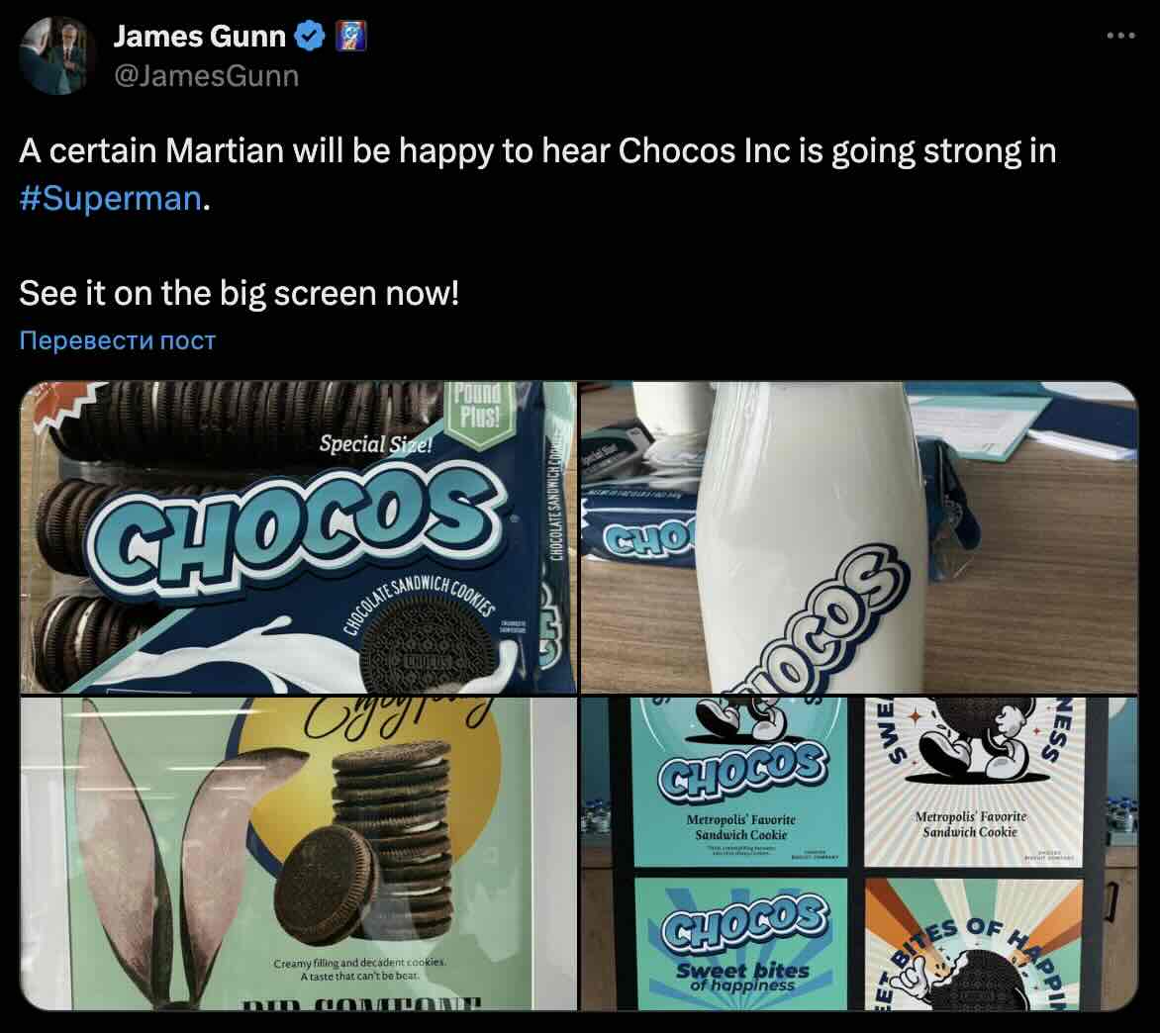The height and width of the screenshot is (1033, 1160).
Task: Open the milk bottle photo
Action: [x=859, y=537]
